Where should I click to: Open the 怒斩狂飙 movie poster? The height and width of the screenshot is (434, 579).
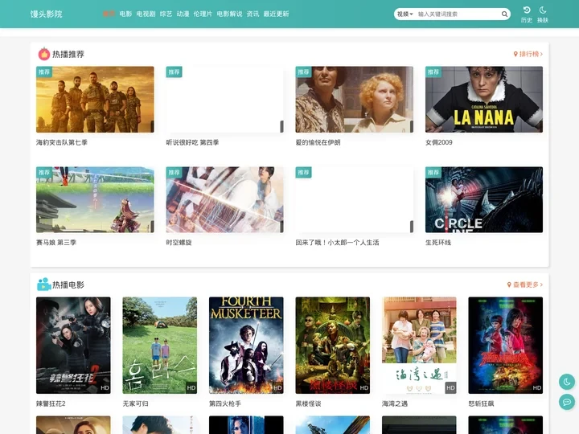[506, 345]
